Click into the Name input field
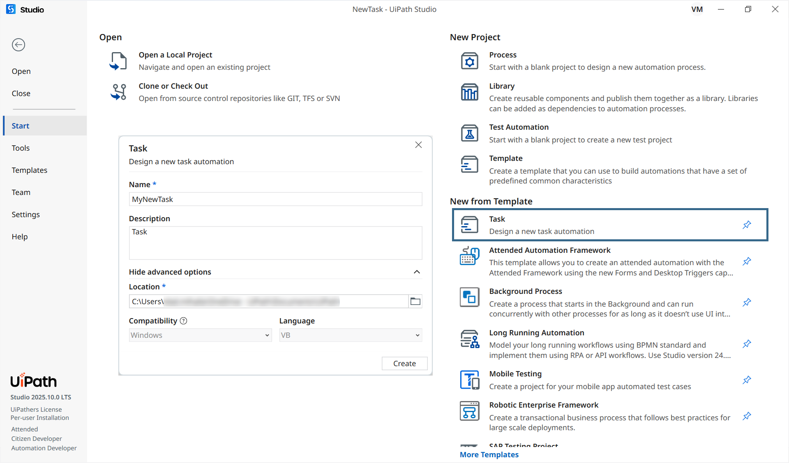The width and height of the screenshot is (789, 463). [x=275, y=199]
